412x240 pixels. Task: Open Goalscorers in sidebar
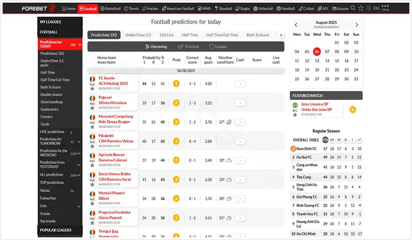[x=49, y=109]
